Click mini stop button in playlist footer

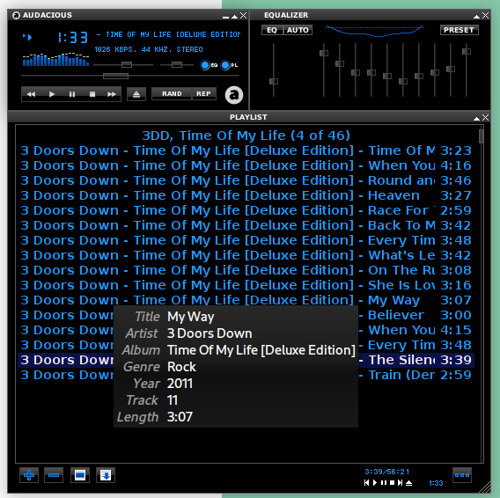[x=393, y=483]
